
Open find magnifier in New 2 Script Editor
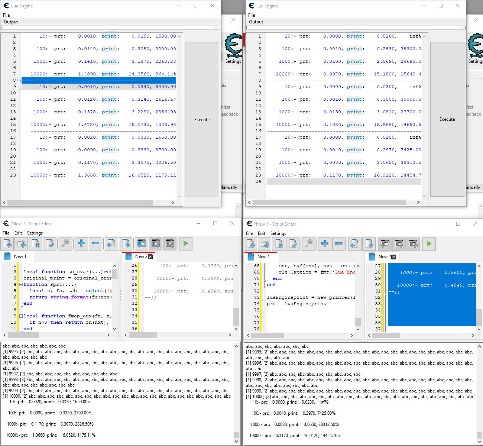[66, 244]
